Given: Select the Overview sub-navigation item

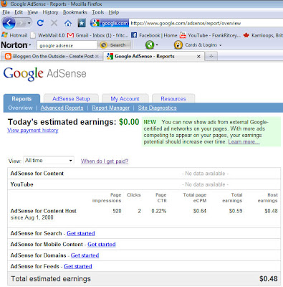Looking at the screenshot, I should pyautogui.click(x=20, y=108).
